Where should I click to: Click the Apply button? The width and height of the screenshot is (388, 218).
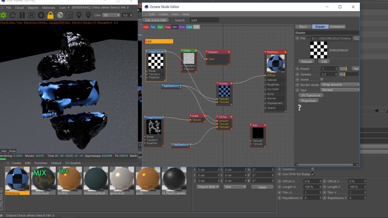(262, 187)
